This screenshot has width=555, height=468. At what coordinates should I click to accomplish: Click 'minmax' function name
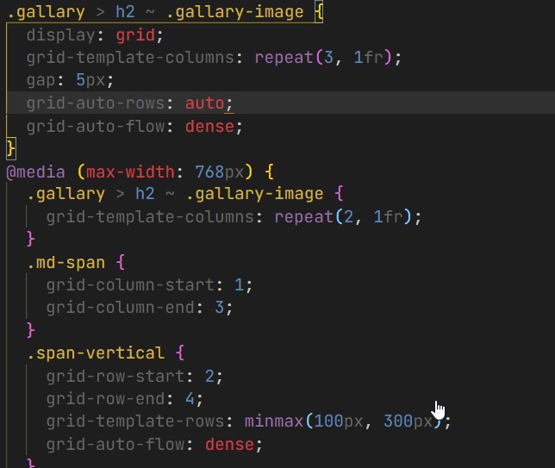[x=274, y=421]
